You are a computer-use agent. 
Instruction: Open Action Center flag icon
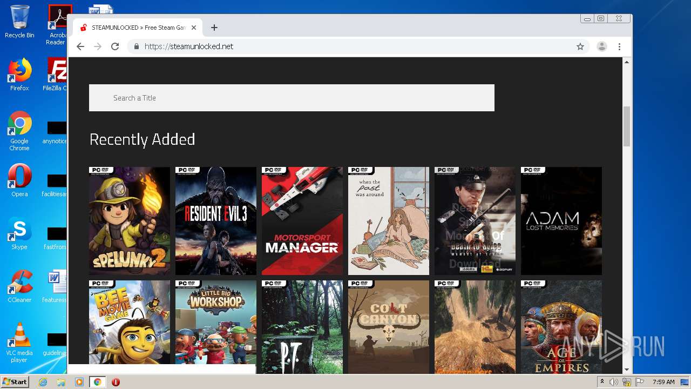640,382
